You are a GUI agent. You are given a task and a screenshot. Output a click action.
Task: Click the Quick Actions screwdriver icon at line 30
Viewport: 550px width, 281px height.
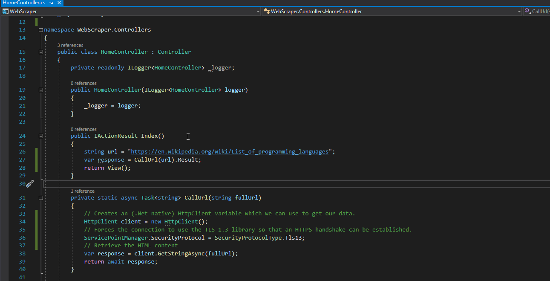click(30, 183)
